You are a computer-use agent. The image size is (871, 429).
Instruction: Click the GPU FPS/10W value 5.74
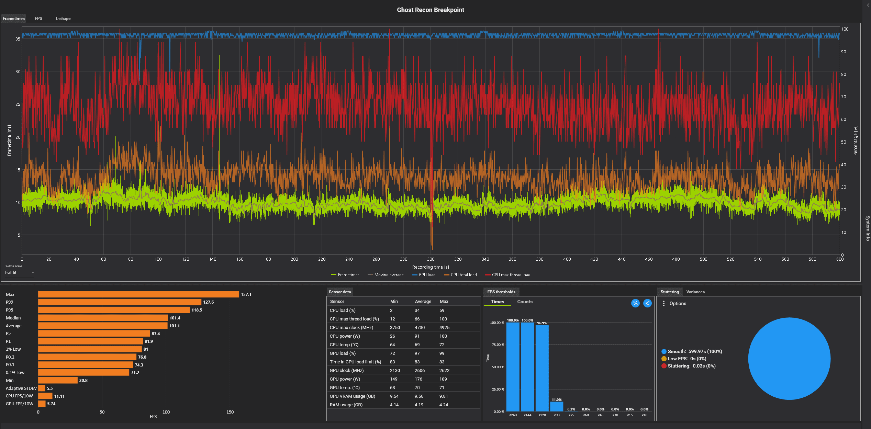(51, 404)
